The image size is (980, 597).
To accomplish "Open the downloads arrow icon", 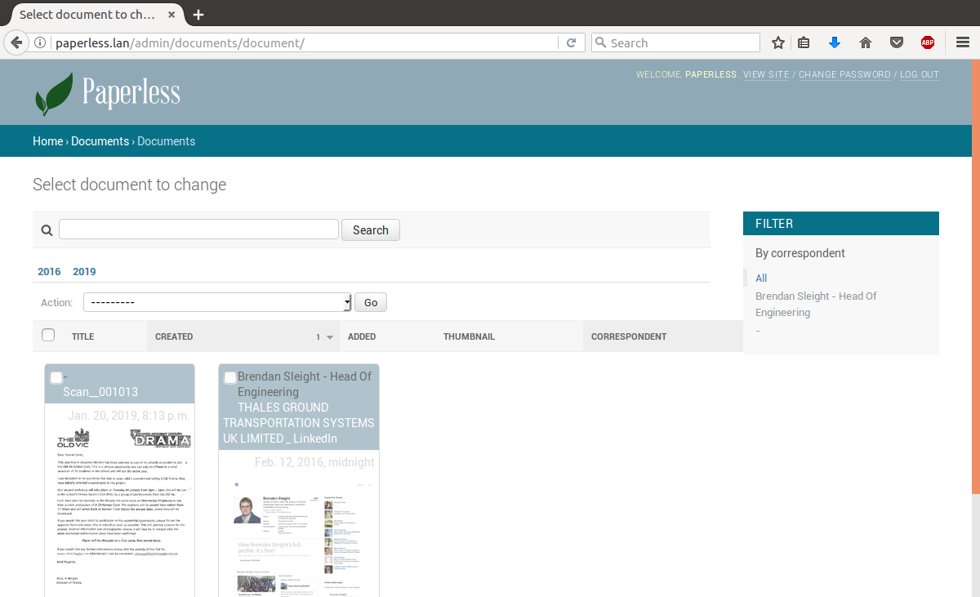I will point(834,42).
